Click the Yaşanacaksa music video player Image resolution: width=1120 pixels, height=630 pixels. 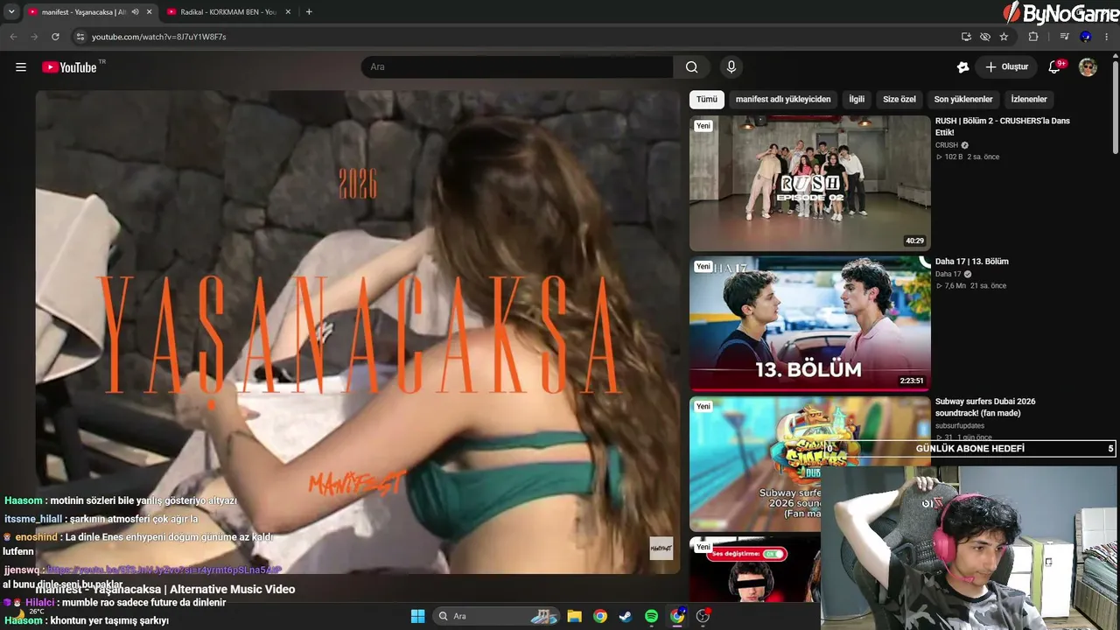[358, 332]
